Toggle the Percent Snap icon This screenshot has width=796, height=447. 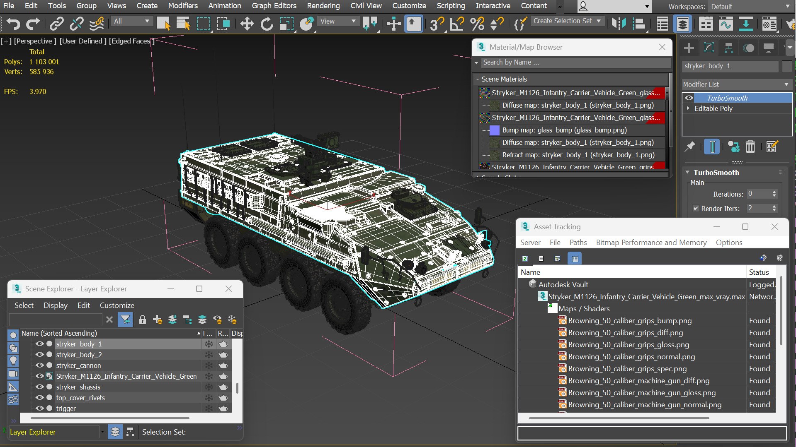tap(477, 24)
